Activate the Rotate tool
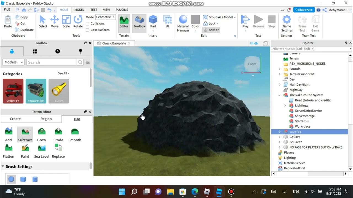The width and height of the screenshot is (353, 198). click(78, 21)
